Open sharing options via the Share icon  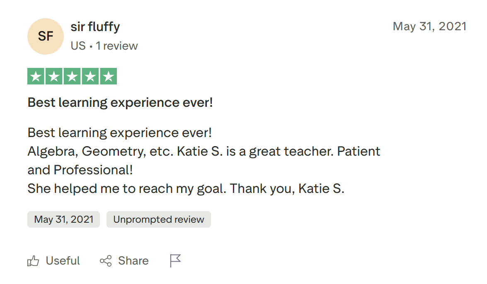[105, 260]
